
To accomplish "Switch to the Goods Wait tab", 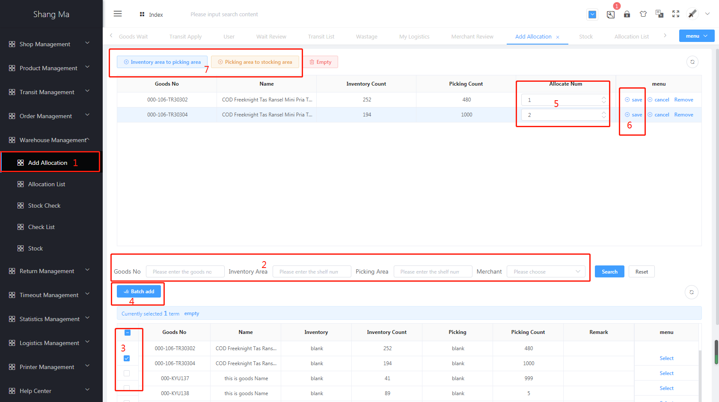I will coord(133,37).
